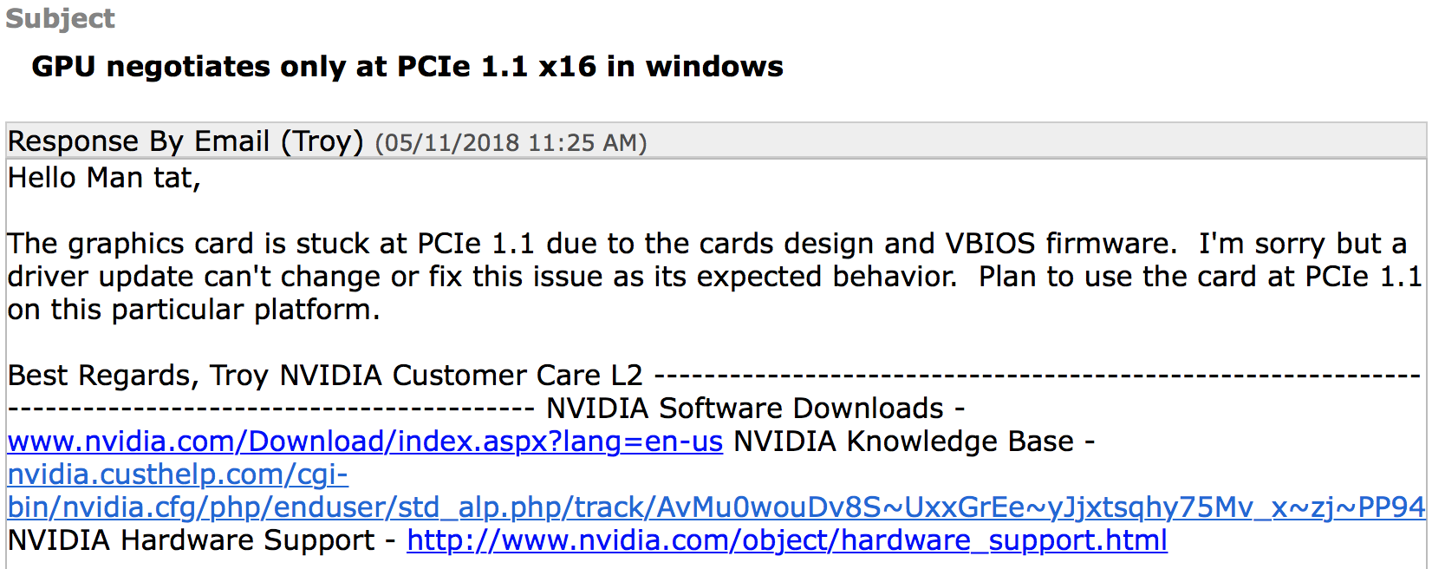Click the 'bin/nvidia.cfg/php/enduser' link line

point(716,507)
